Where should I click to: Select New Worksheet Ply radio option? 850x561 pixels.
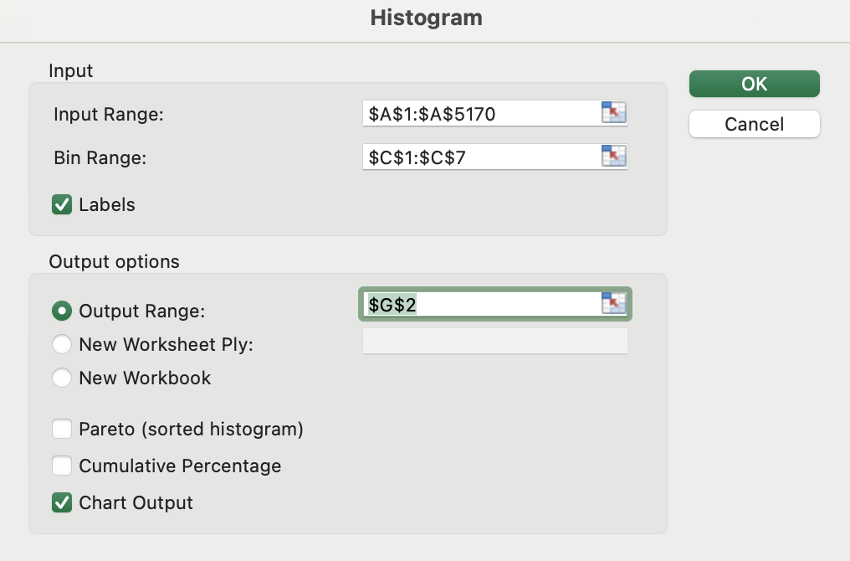tap(62, 344)
